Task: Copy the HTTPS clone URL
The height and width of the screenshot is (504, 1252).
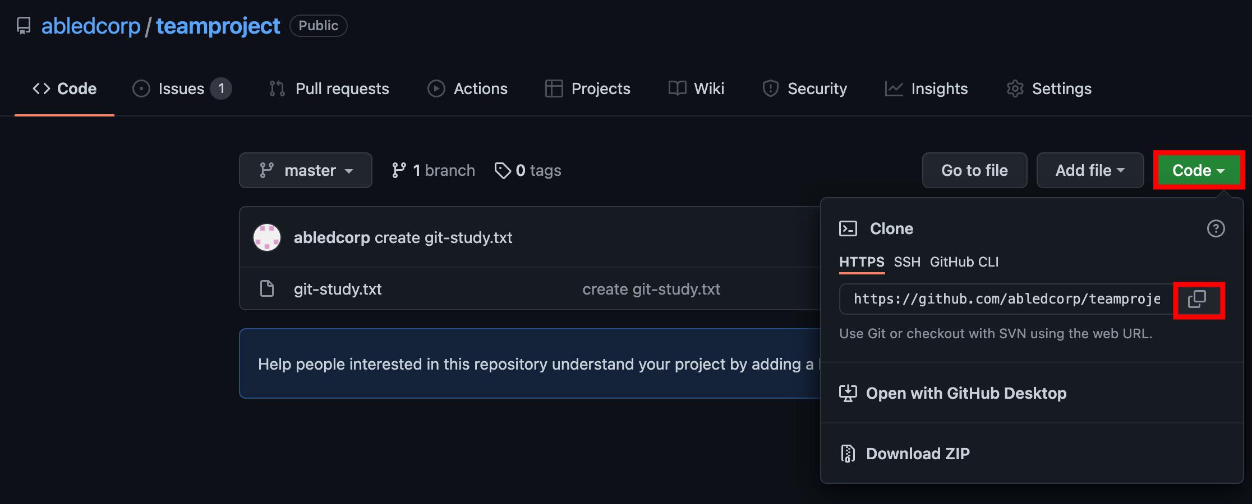Action: click(1197, 300)
